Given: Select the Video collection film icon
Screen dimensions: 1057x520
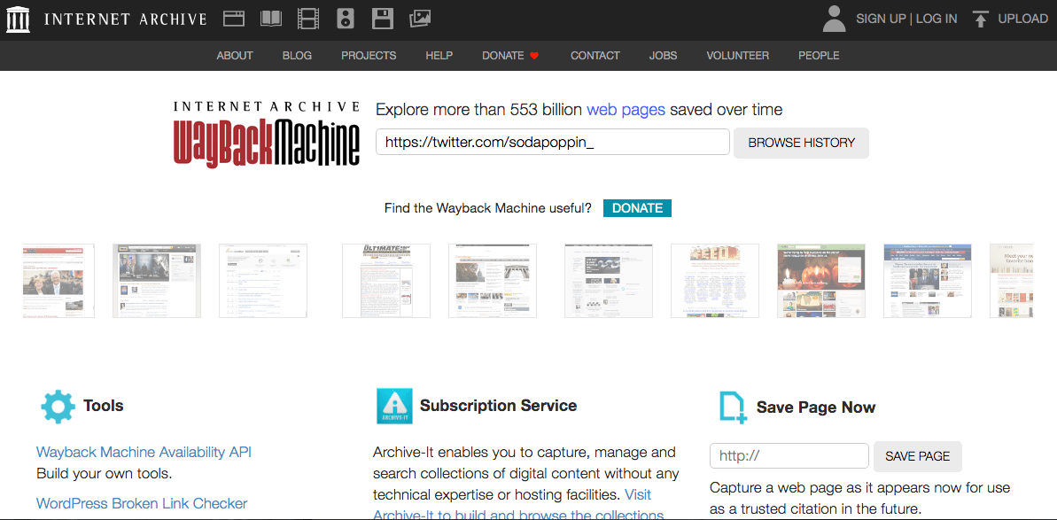Looking at the screenshot, I should point(307,18).
